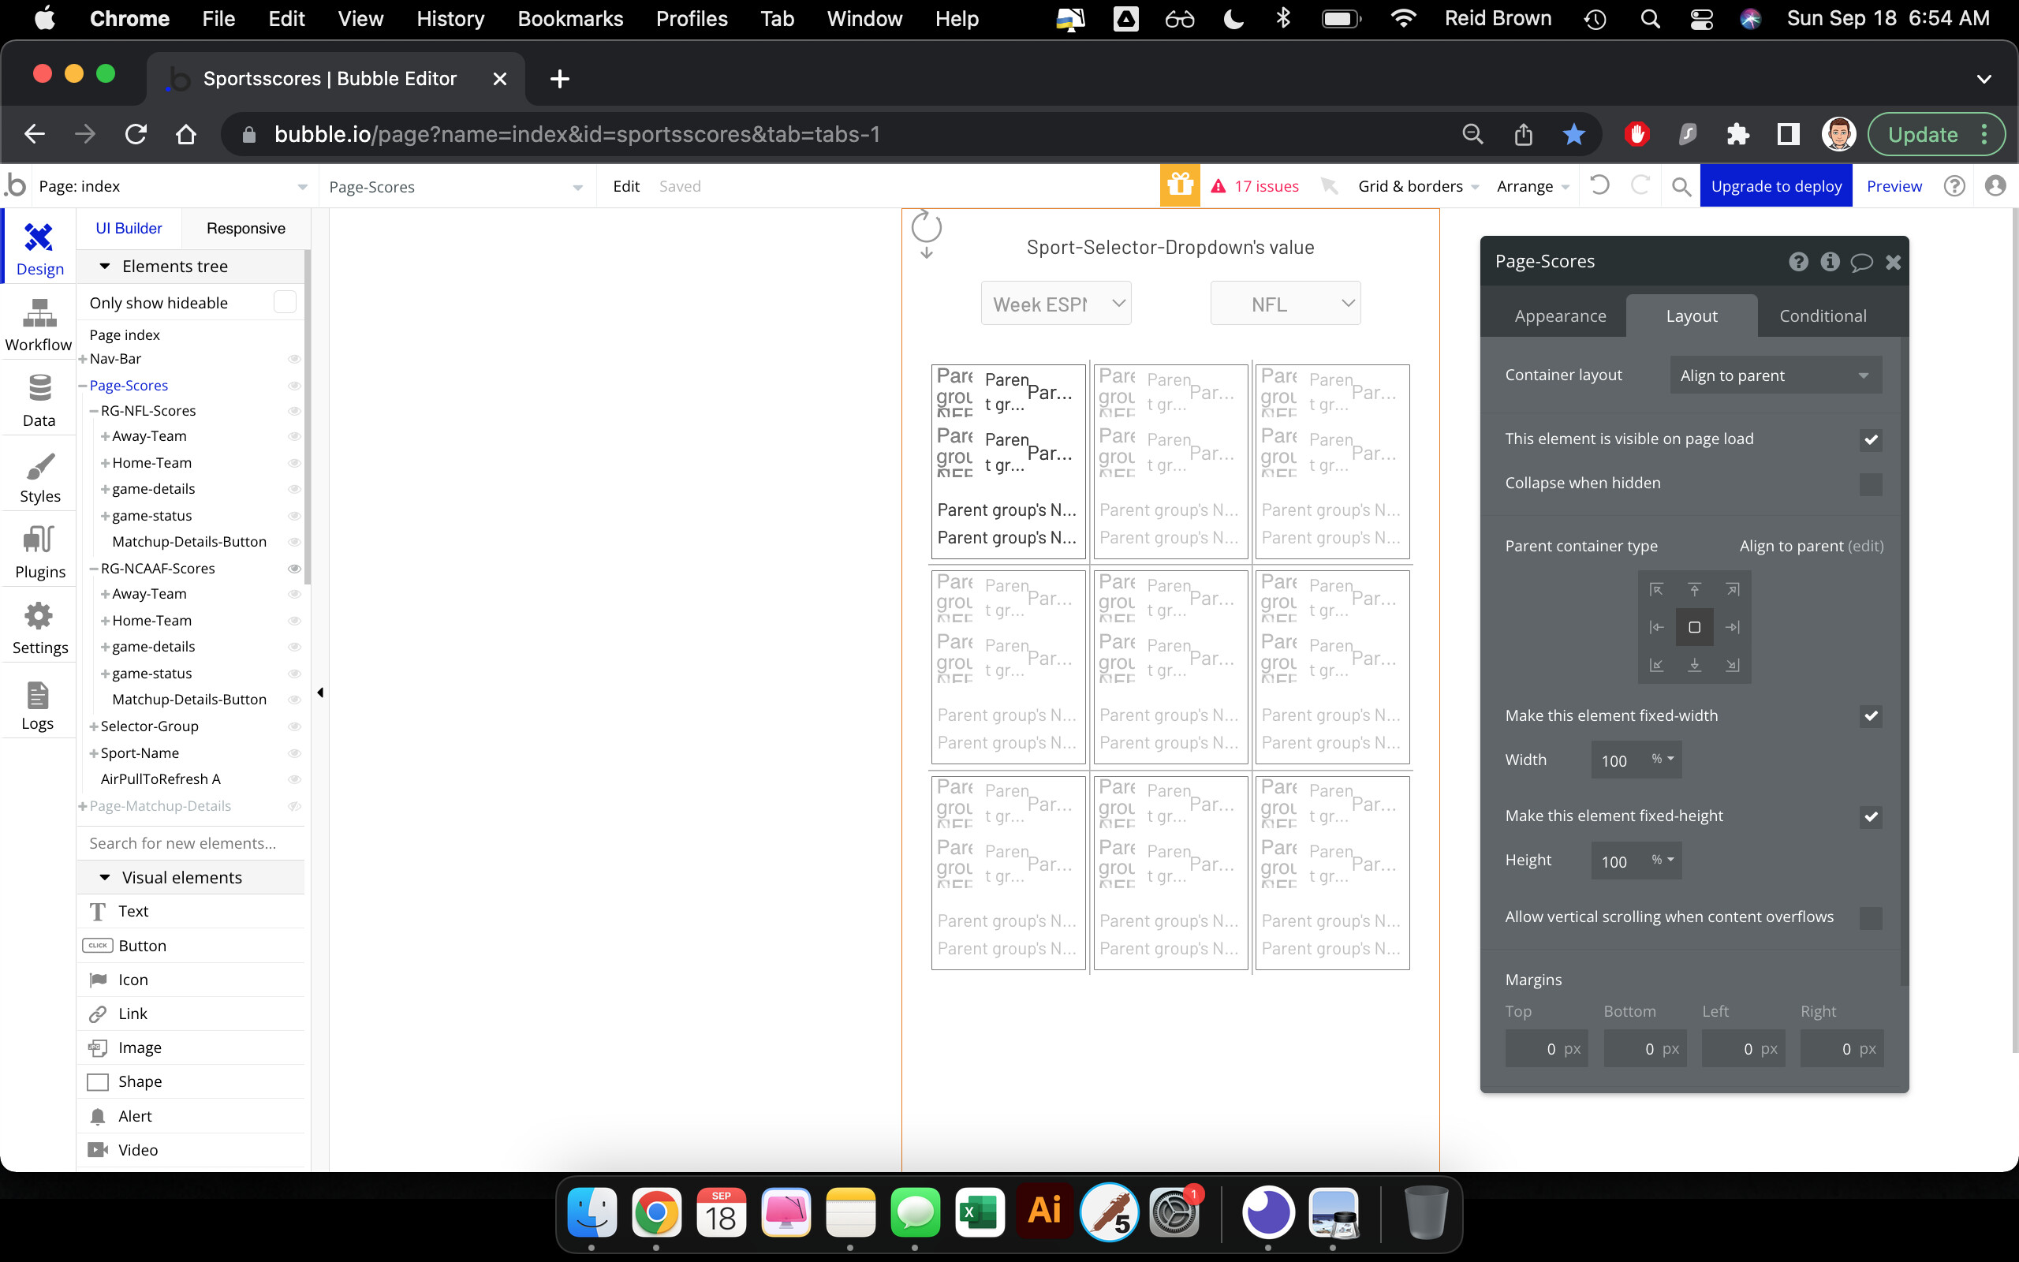Open Page-Scores property help reference icon
The width and height of the screenshot is (2019, 1262).
(x=1798, y=262)
